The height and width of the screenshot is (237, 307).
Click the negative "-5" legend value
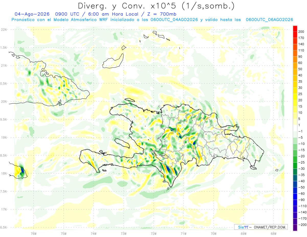pyautogui.click(x=301, y=138)
